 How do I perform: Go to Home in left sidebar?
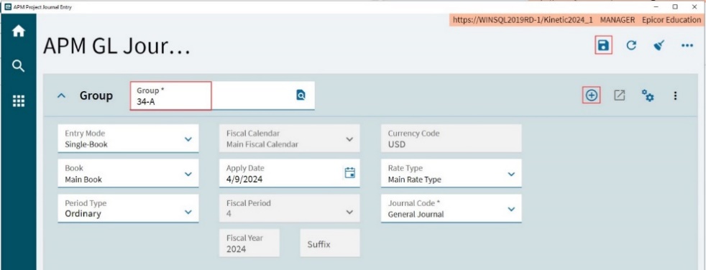(19, 32)
